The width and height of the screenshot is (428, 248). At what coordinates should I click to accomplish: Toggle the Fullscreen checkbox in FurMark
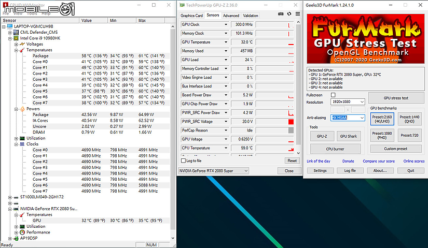click(x=333, y=95)
